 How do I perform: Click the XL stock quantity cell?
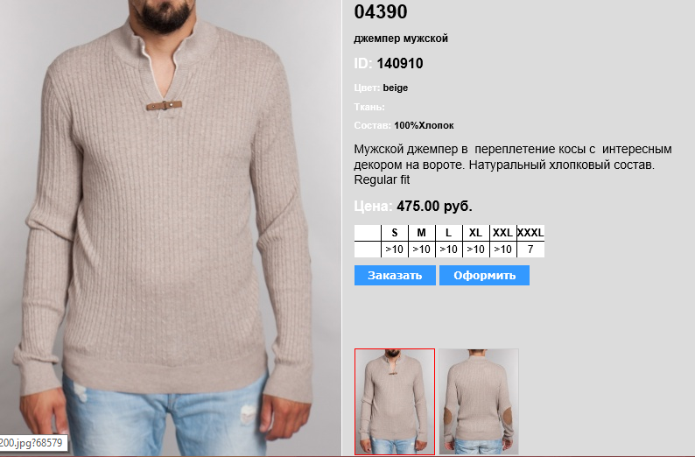click(475, 250)
